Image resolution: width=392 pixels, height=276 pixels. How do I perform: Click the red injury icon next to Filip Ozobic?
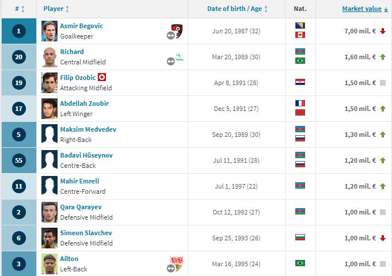[x=102, y=77]
